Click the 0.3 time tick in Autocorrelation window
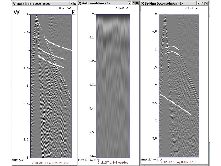The height and width of the screenshot is (166, 221). coord(91,85)
